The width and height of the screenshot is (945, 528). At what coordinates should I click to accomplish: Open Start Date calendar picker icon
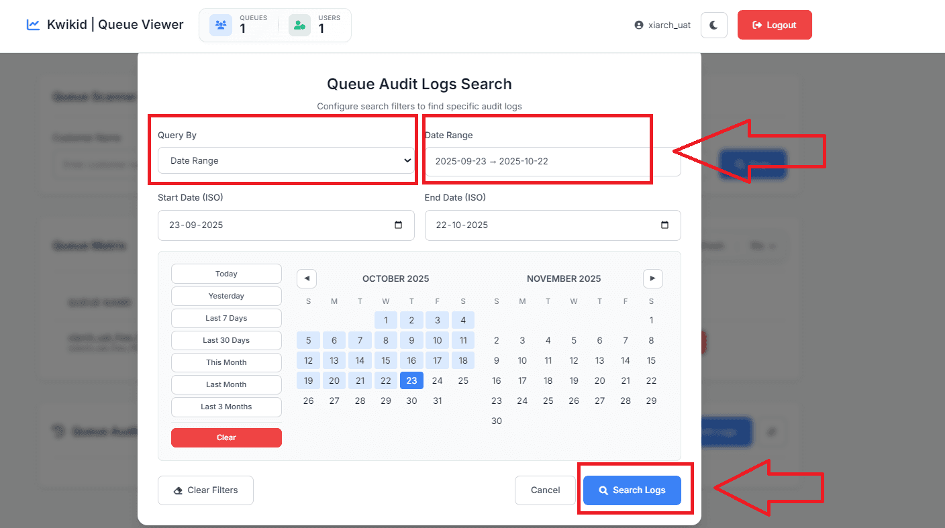(399, 225)
